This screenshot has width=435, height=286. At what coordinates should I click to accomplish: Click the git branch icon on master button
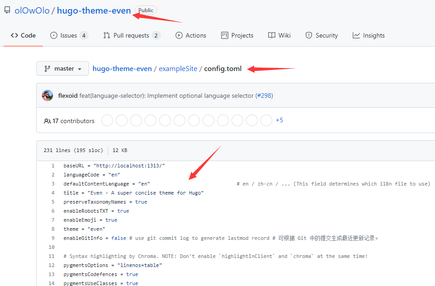click(x=47, y=69)
